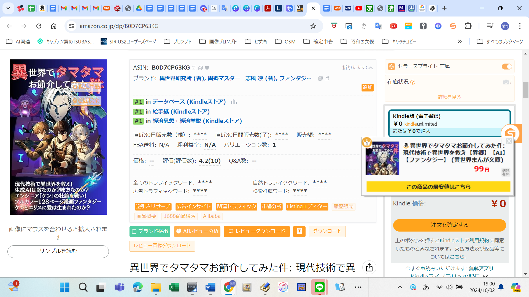Close the lowest price popup

[509, 141]
